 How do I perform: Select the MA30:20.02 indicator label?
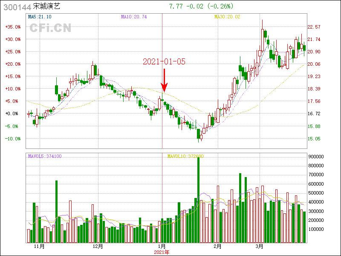tap(227, 17)
